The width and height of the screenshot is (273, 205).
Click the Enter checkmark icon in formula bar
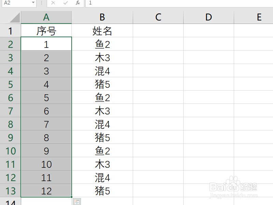[66, 3]
